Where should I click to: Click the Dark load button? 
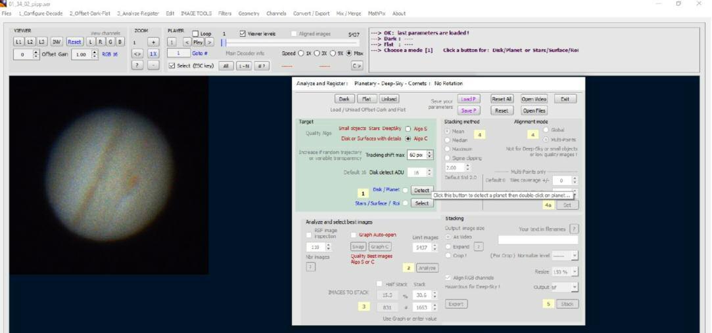(344, 99)
